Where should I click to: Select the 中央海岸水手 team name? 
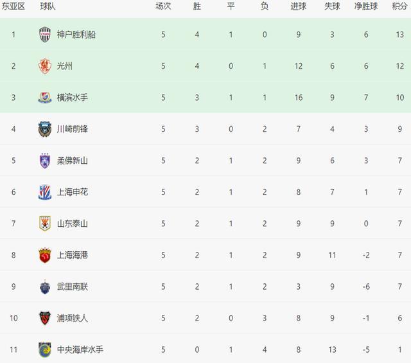coord(80,350)
